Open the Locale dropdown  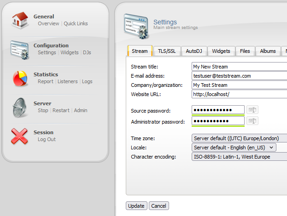click(x=234, y=148)
